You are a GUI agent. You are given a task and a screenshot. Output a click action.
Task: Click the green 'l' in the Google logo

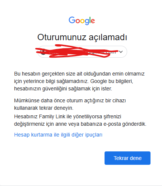(90, 20)
